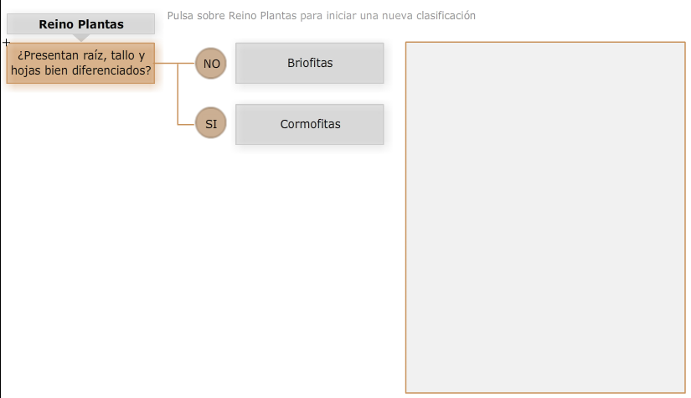
Task: Click the orange highlighted question node
Action: point(80,63)
